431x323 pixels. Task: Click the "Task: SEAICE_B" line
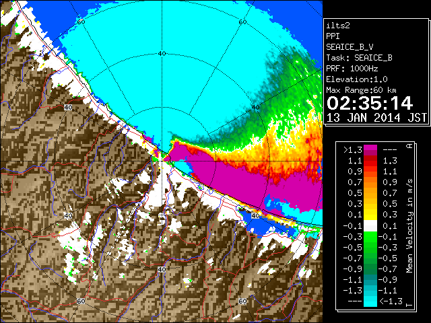point(359,58)
